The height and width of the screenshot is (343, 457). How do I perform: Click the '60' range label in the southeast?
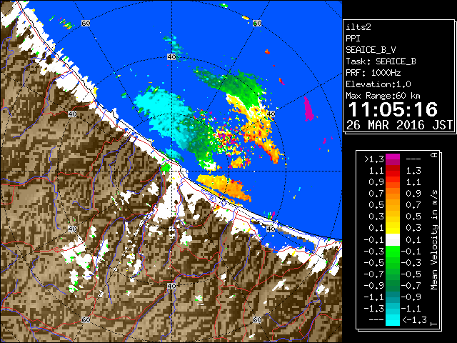tap(257, 319)
